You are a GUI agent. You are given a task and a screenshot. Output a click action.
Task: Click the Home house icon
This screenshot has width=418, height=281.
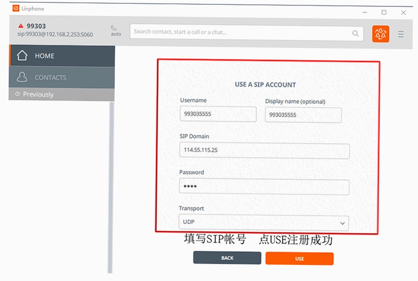[22, 55]
